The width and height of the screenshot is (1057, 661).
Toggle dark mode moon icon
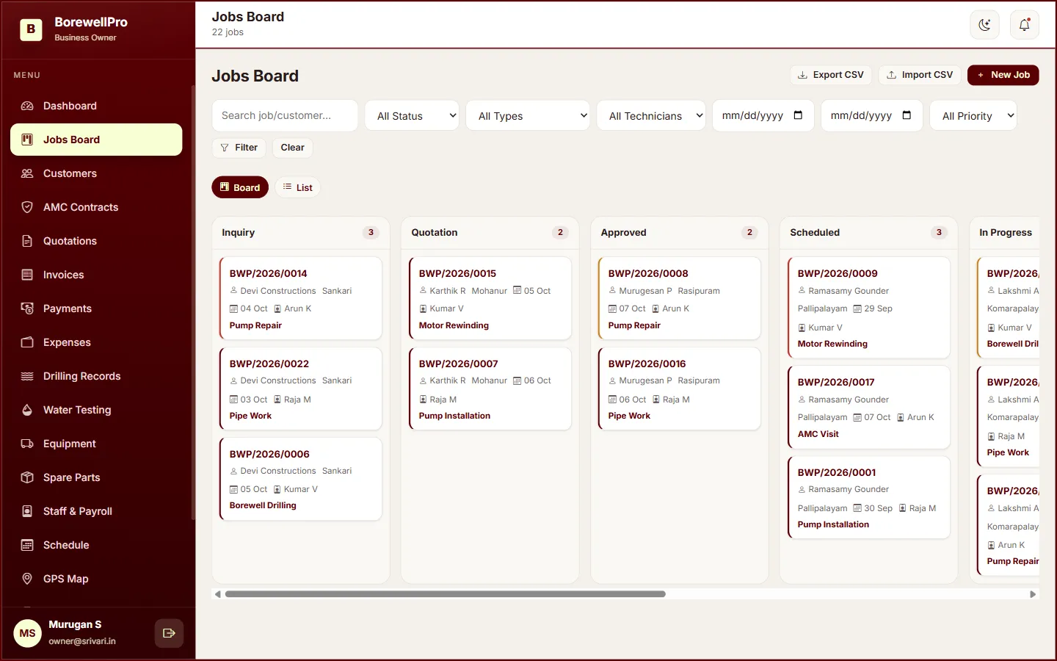coord(985,25)
